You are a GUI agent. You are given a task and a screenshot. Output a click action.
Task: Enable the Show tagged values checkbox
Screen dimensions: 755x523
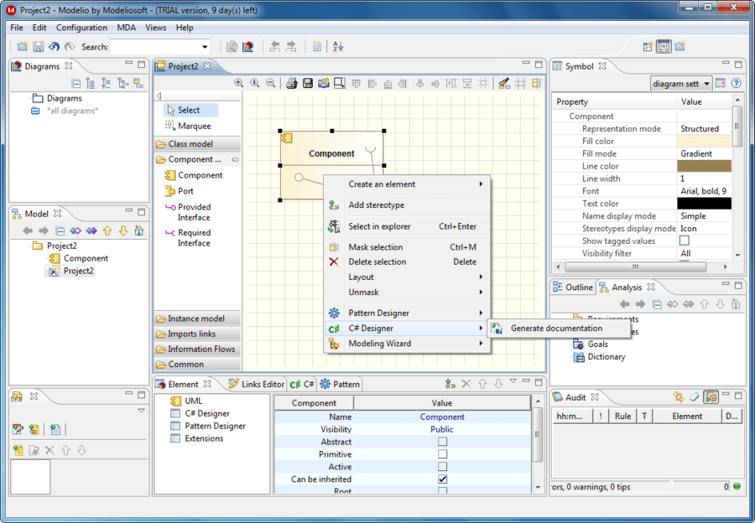pyautogui.click(x=685, y=241)
